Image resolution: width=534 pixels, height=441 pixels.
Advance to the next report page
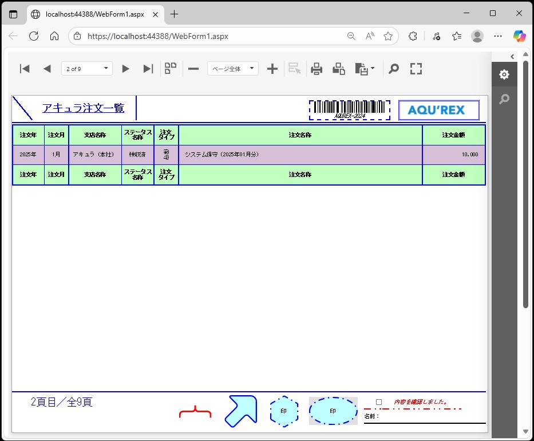tap(126, 69)
